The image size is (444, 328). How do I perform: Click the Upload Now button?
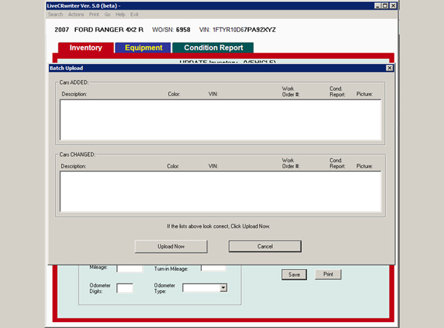pyautogui.click(x=171, y=246)
